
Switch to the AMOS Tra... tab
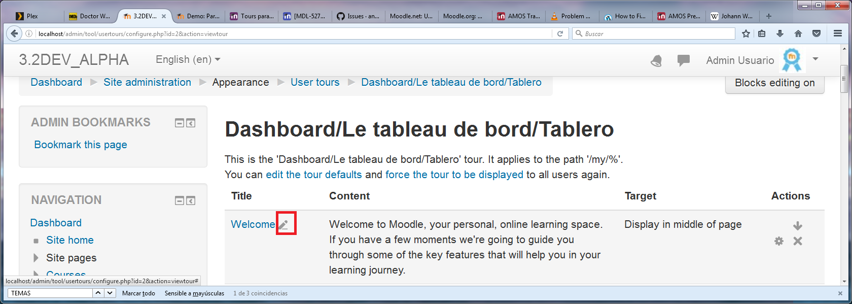coord(519,16)
